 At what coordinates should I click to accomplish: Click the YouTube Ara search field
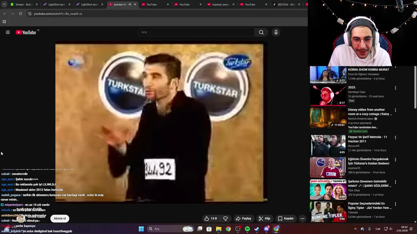pyautogui.click(x=196, y=32)
